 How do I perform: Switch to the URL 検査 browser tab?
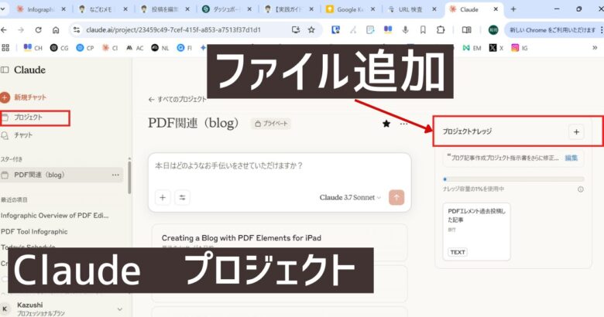pos(412,9)
